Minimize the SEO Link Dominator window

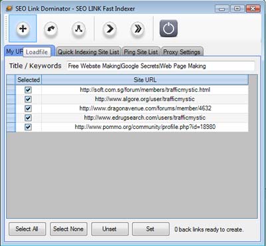(x=222, y=9)
